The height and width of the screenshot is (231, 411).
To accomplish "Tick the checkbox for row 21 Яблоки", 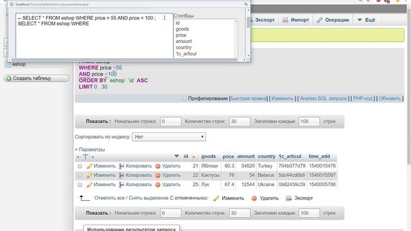I will pyautogui.click(x=80, y=166).
